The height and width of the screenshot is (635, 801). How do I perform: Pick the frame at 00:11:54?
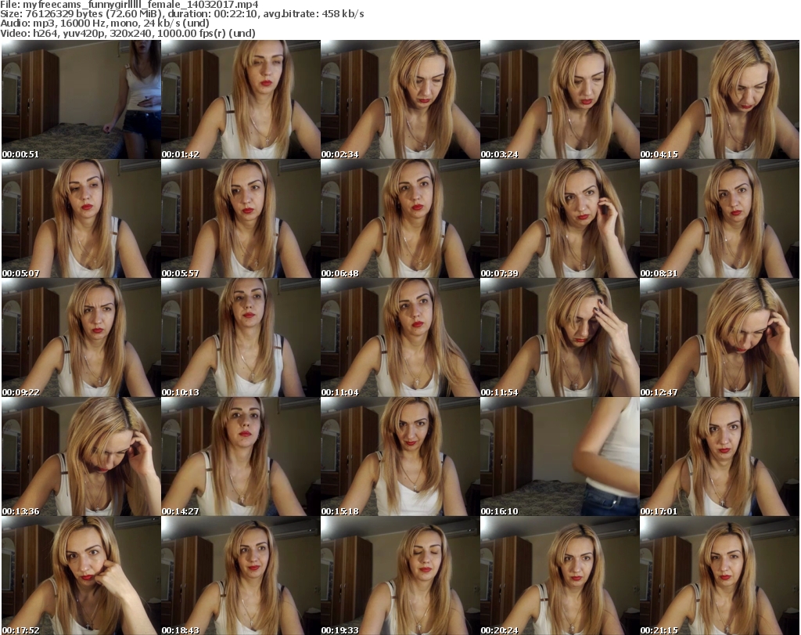click(x=559, y=338)
